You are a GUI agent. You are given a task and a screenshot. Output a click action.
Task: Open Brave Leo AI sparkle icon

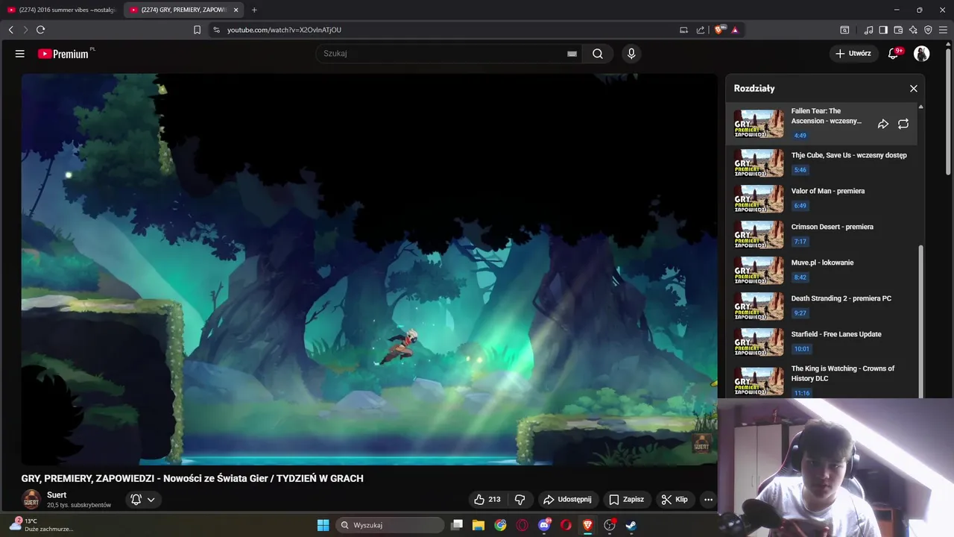click(x=913, y=30)
